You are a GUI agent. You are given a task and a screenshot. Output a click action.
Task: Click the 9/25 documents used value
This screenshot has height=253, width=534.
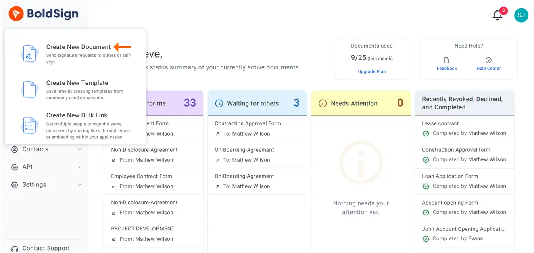[359, 58]
